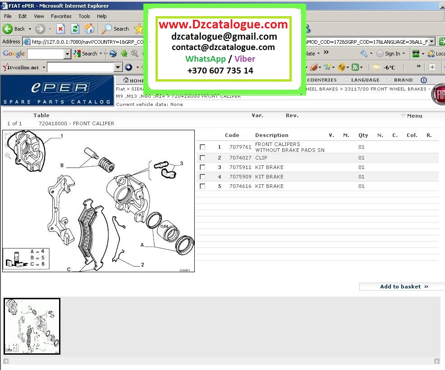Click part code 7079761 text
Image resolution: width=445 pixels, height=370 pixels.
[240, 147]
